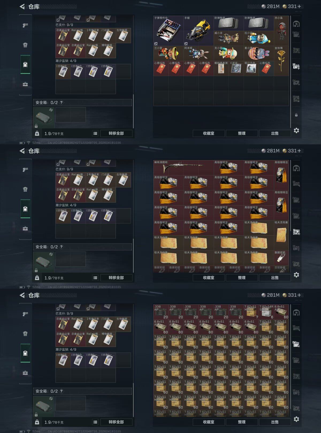321x433 pixels.
Task: Select the 阿米娅 rabbit doll item
Action: (x=198, y=53)
